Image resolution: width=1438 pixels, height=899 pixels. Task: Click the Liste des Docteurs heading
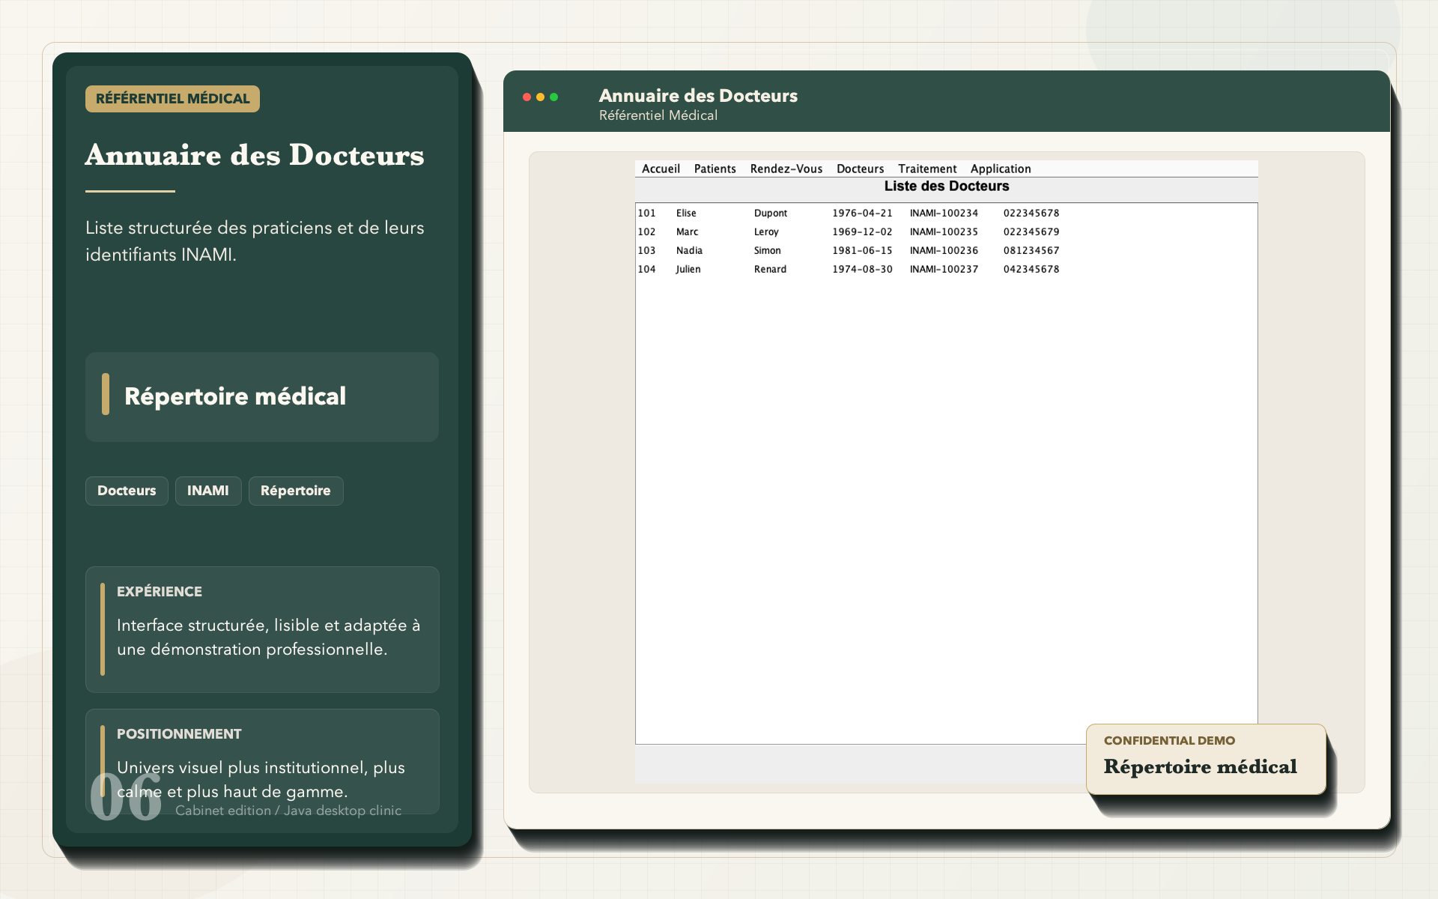[947, 186]
